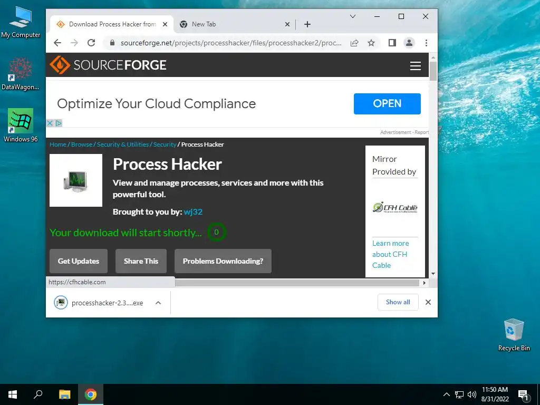Click the SourceForge logo
Viewport: 540px width, 405px height.
(108, 65)
